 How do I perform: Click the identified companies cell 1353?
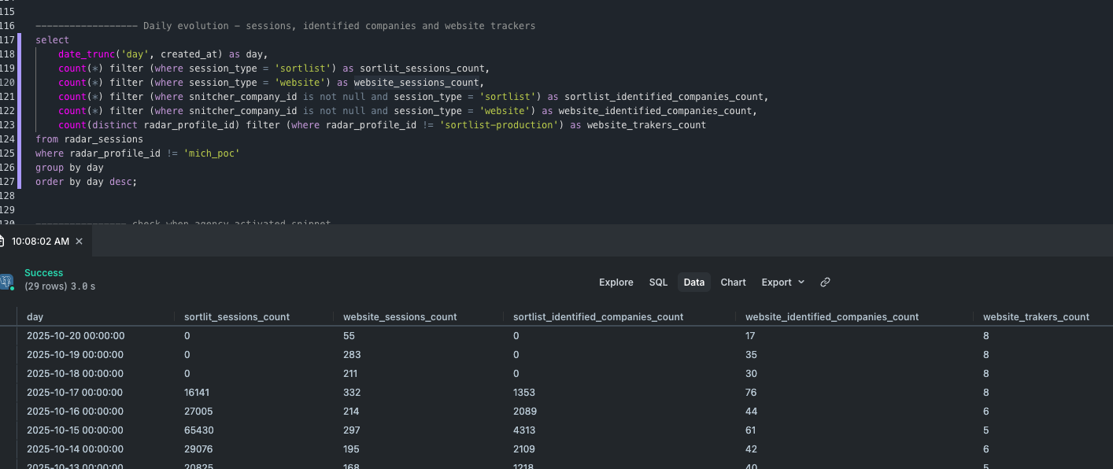click(x=523, y=393)
